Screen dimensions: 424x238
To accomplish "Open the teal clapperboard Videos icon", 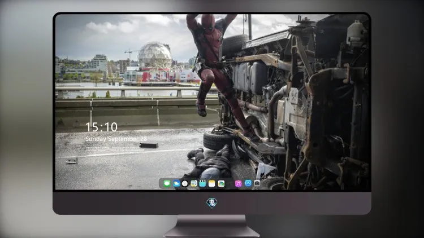I will click(202, 183).
